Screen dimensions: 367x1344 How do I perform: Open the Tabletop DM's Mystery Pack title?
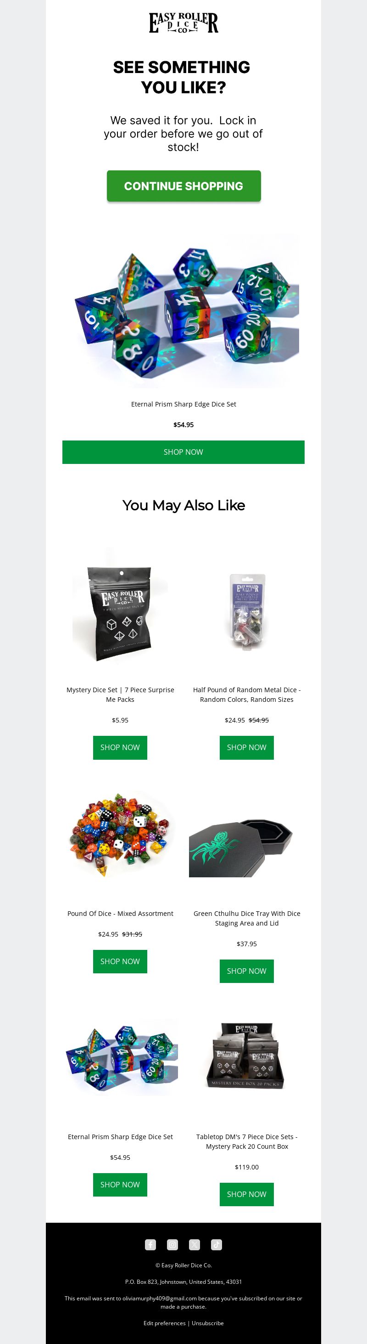tap(247, 1141)
